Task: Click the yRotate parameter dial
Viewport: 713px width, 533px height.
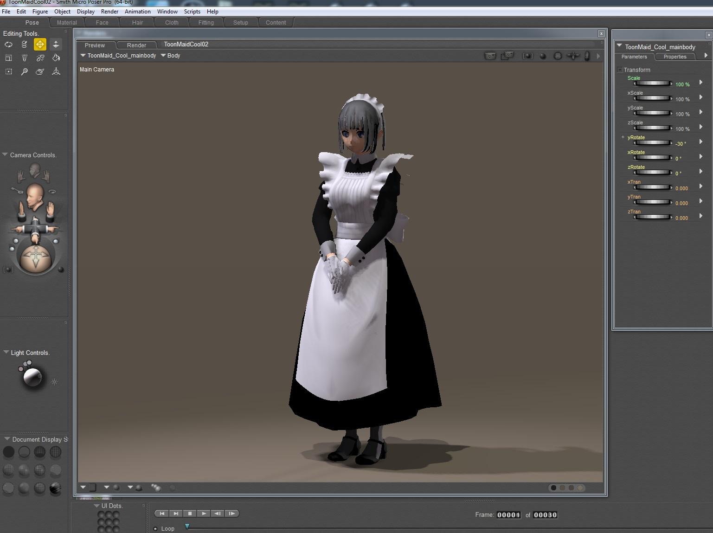Action: pyautogui.click(x=653, y=143)
